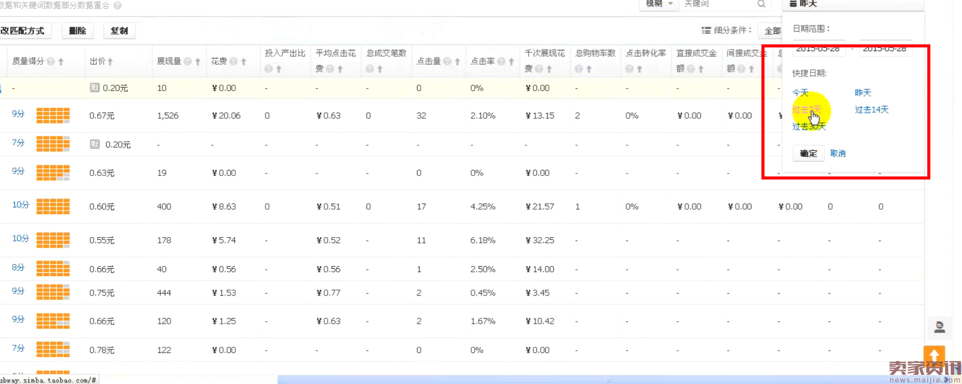Click the 复制 button
Screen dimensions: 962x384
click(119, 31)
